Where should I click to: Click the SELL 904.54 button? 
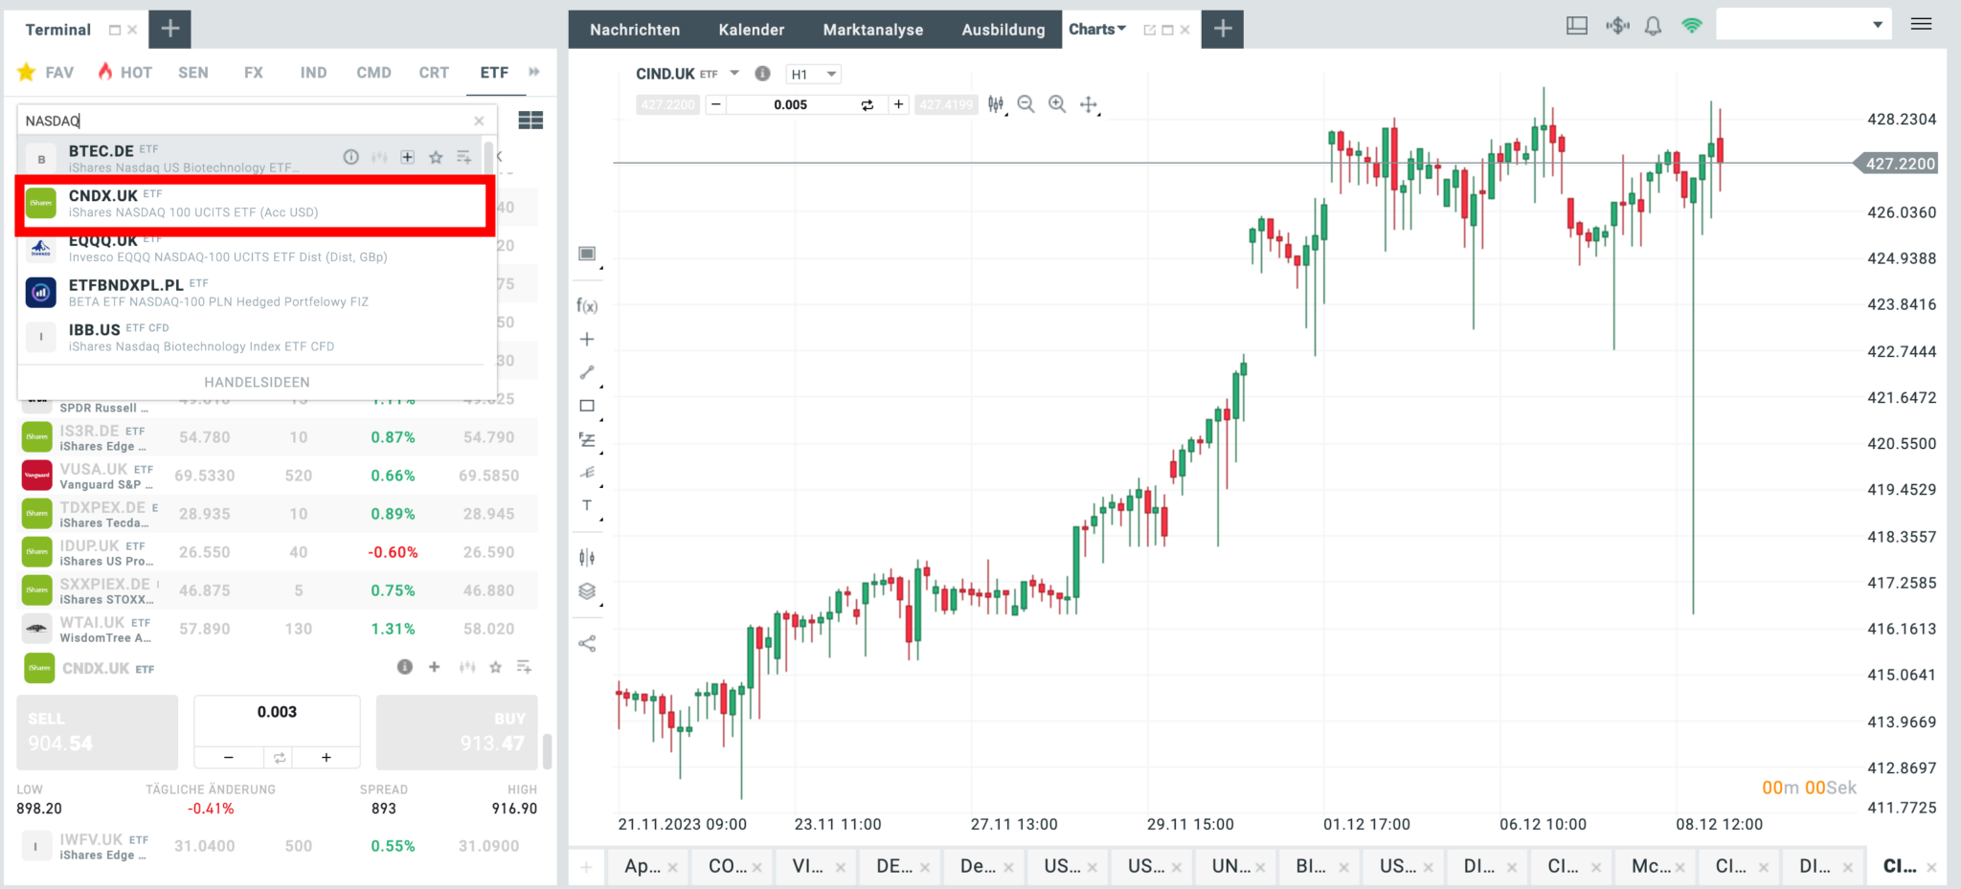97,732
